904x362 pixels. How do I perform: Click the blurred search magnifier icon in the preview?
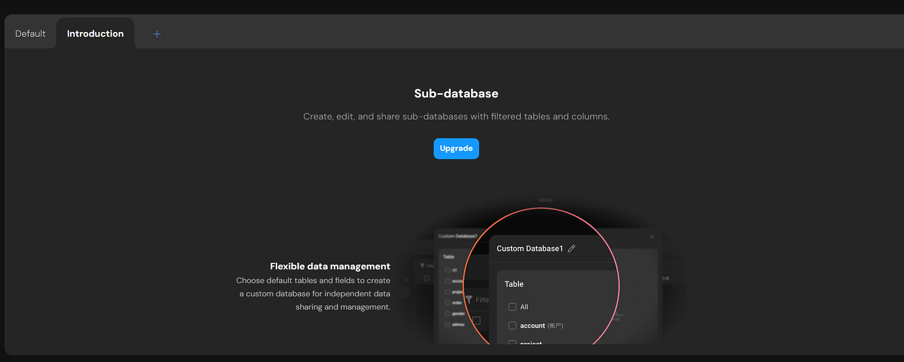[x=406, y=280]
